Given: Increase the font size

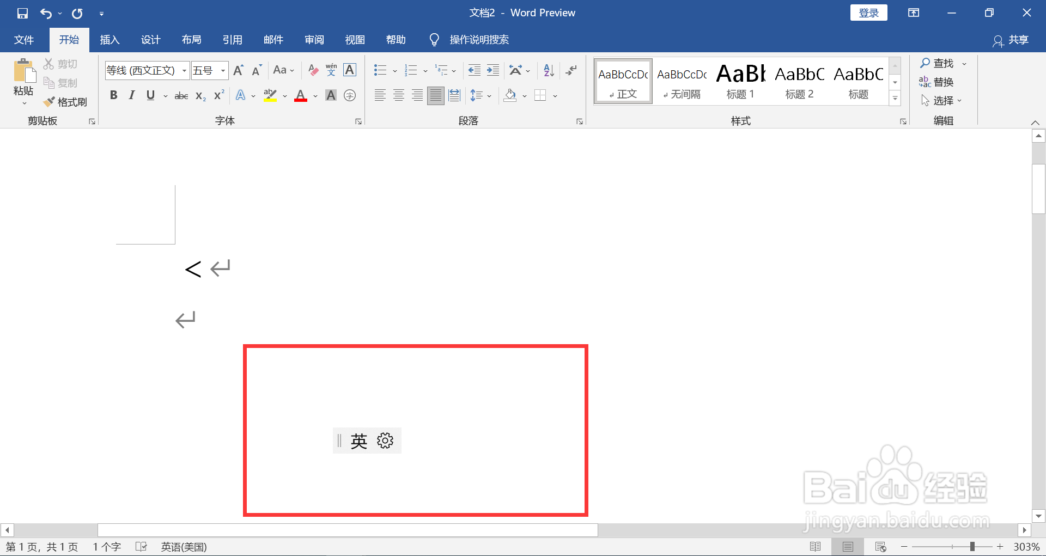Looking at the screenshot, I should (x=239, y=70).
